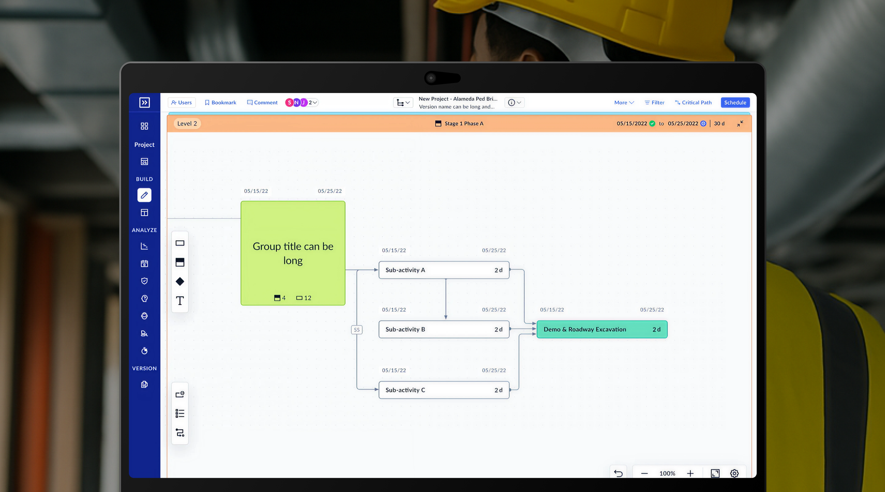The height and width of the screenshot is (492, 885).
Task: Open the Comment menu item
Action: coord(262,102)
